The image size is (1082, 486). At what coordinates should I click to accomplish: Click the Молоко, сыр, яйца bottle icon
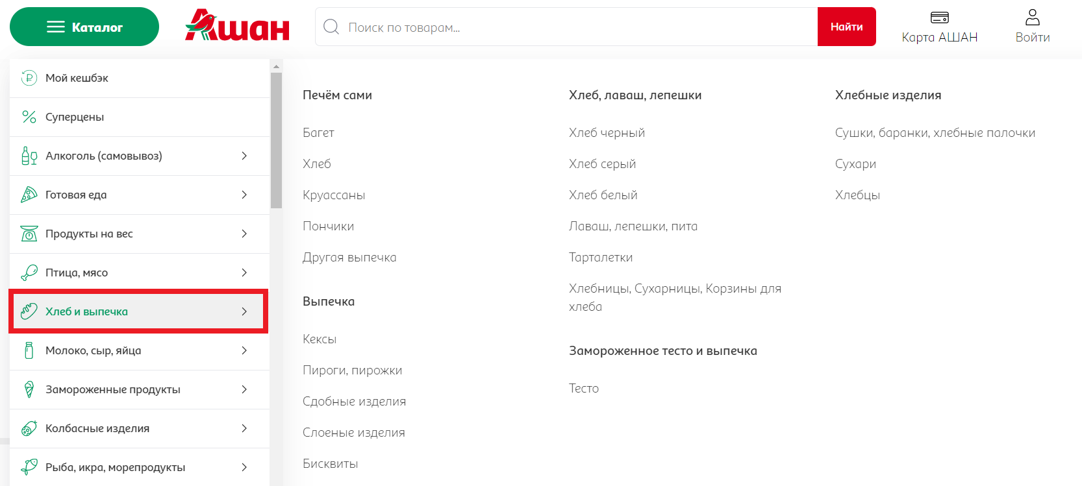pos(29,350)
